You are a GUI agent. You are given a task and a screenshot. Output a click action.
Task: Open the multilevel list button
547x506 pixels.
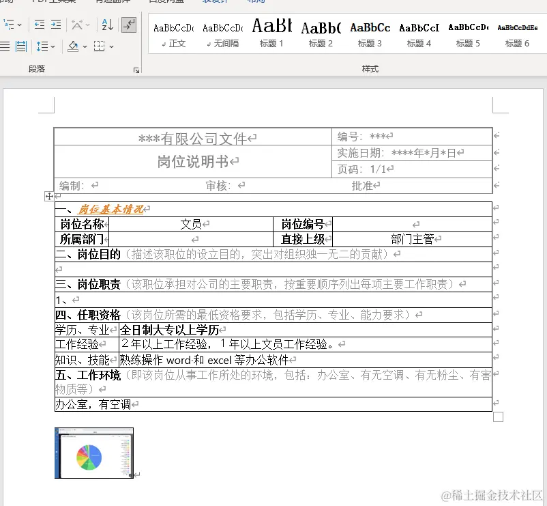point(9,25)
